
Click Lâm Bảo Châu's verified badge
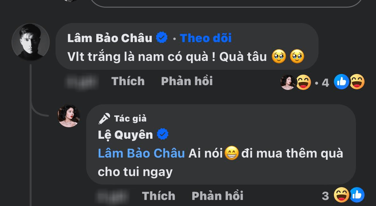[162, 38]
